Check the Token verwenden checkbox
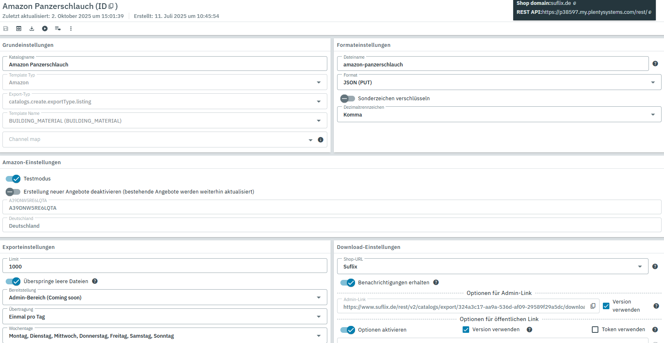This screenshot has height=343, width=664. coord(595,330)
